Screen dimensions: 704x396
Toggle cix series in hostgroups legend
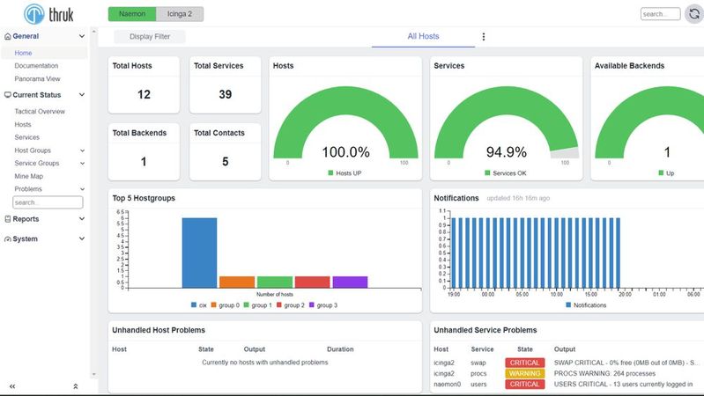click(x=198, y=304)
